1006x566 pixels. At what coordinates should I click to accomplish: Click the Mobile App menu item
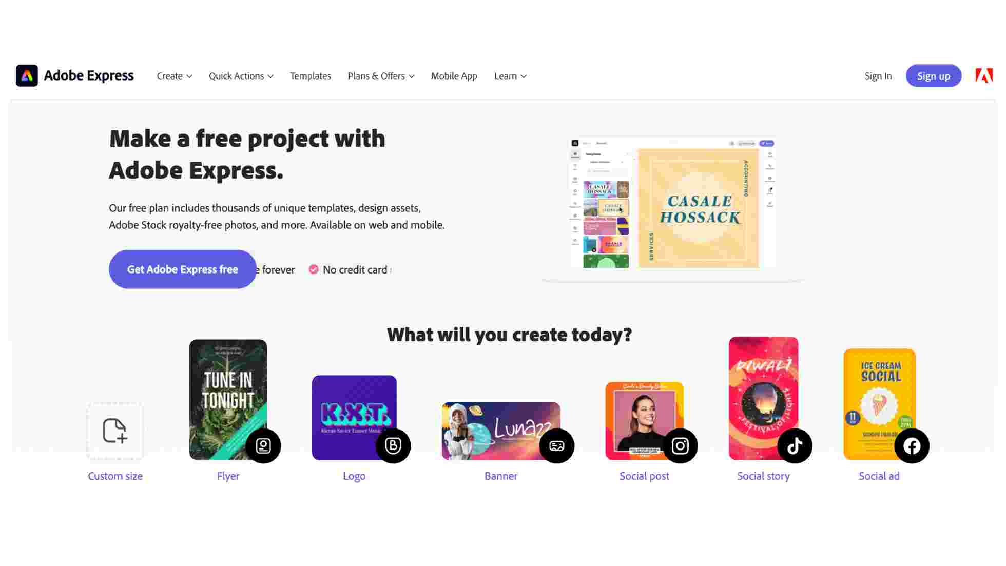454,75
